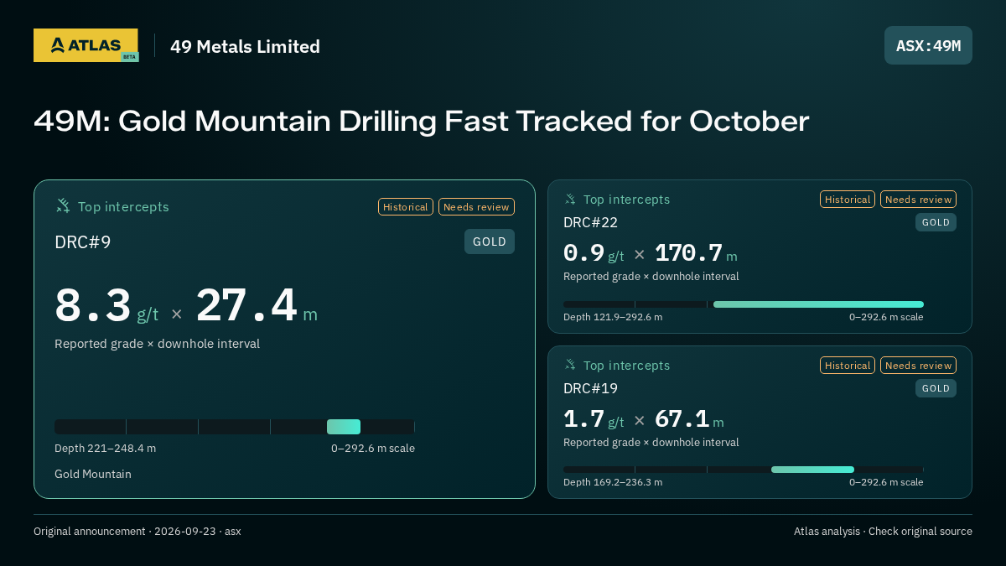Click the Original announcement footer text
This screenshot has width=1006, height=566.
(137, 531)
